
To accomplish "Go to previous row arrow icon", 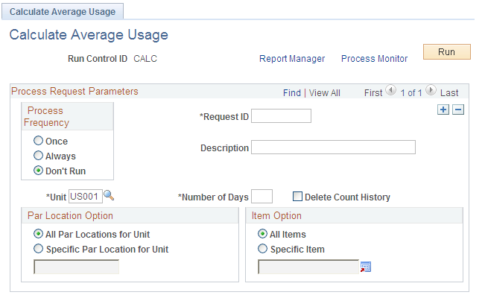I will [391, 90].
